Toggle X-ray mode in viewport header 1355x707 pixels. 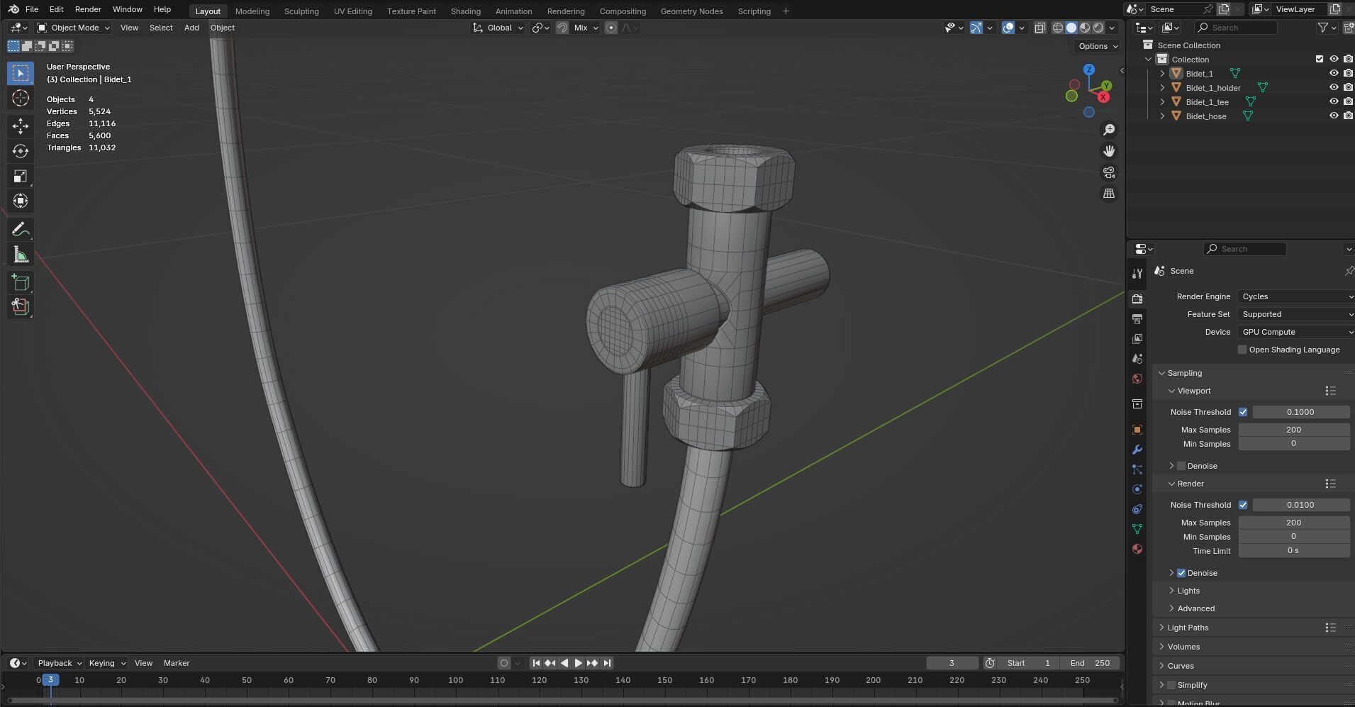tap(1040, 28)
